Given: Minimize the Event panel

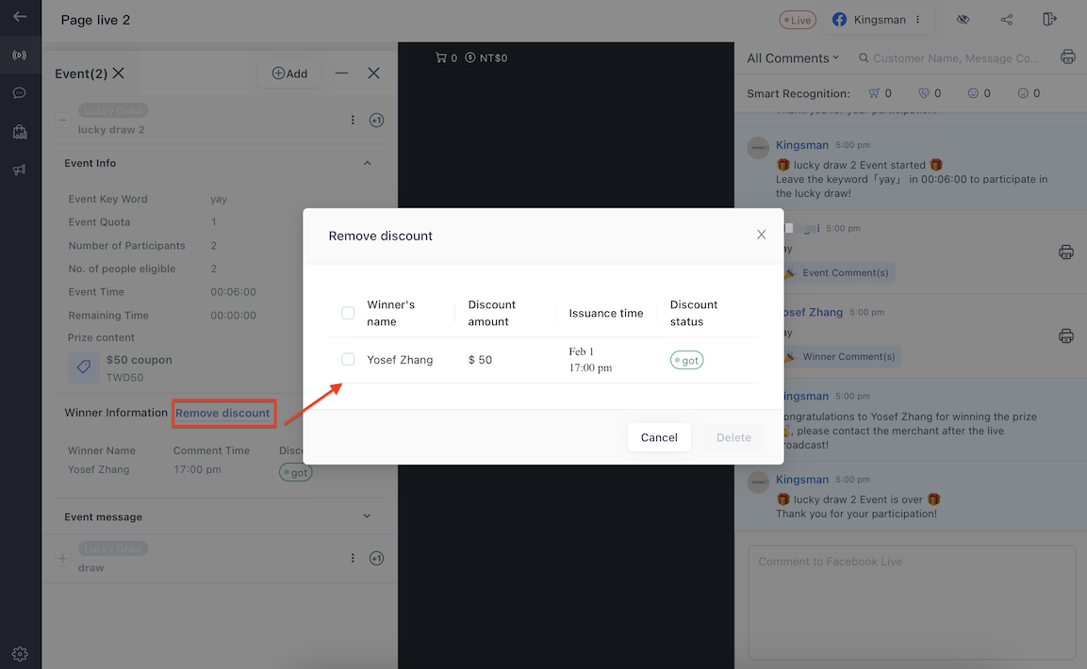Looking at the screenshot, I should click(342, 73).
